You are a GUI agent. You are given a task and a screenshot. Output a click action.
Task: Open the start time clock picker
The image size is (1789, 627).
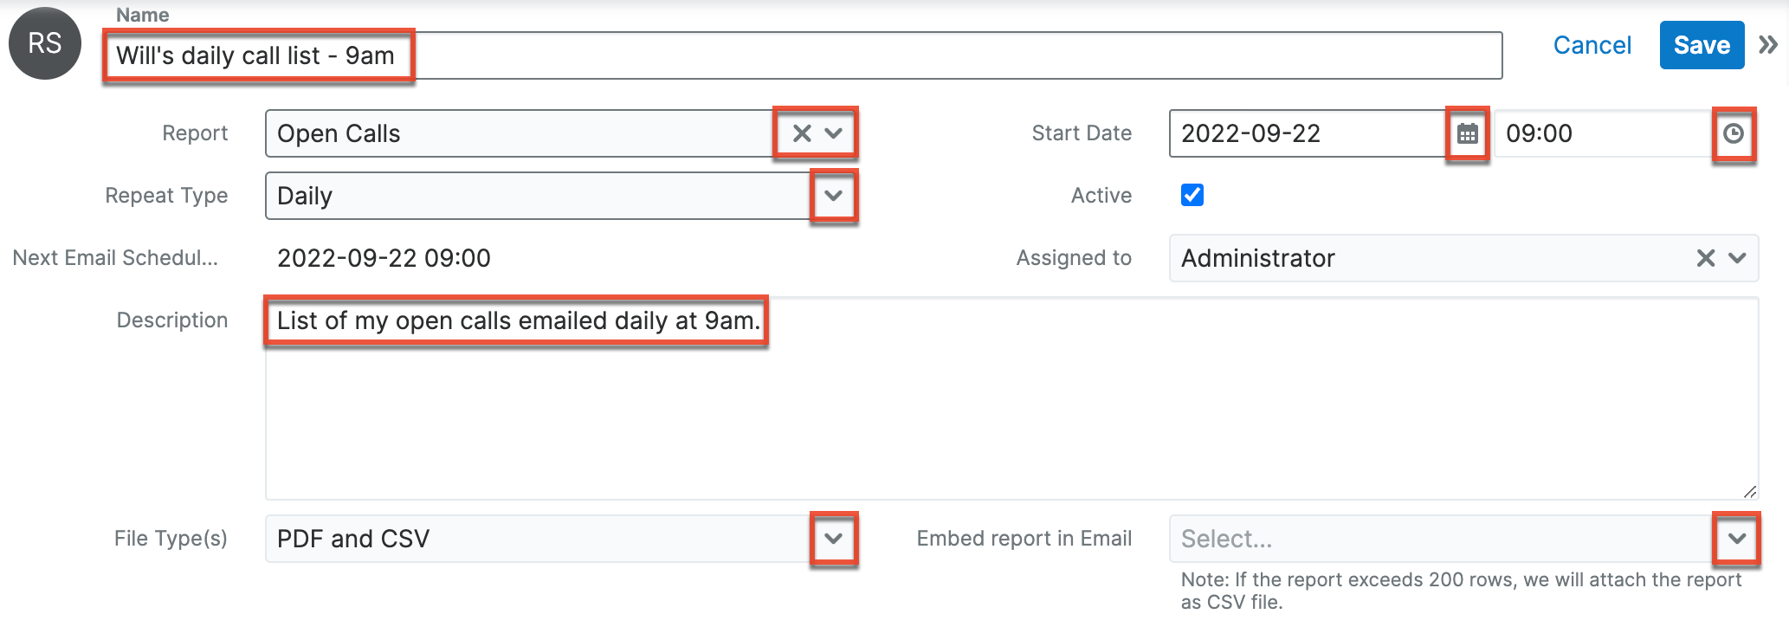point(1733,133)
